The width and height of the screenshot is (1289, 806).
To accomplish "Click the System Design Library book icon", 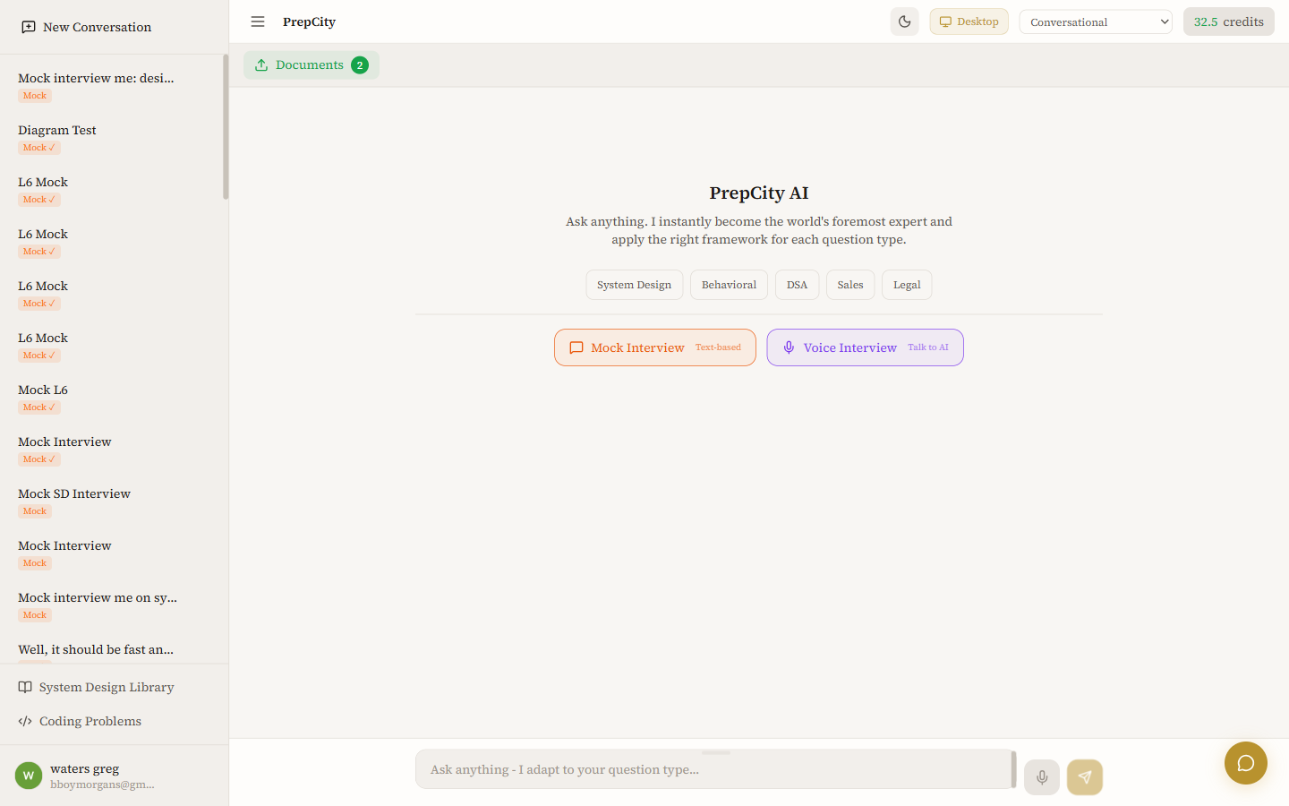I will pos(25,687).
